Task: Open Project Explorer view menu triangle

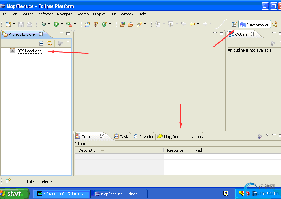Action: click(x=68, y=42)
